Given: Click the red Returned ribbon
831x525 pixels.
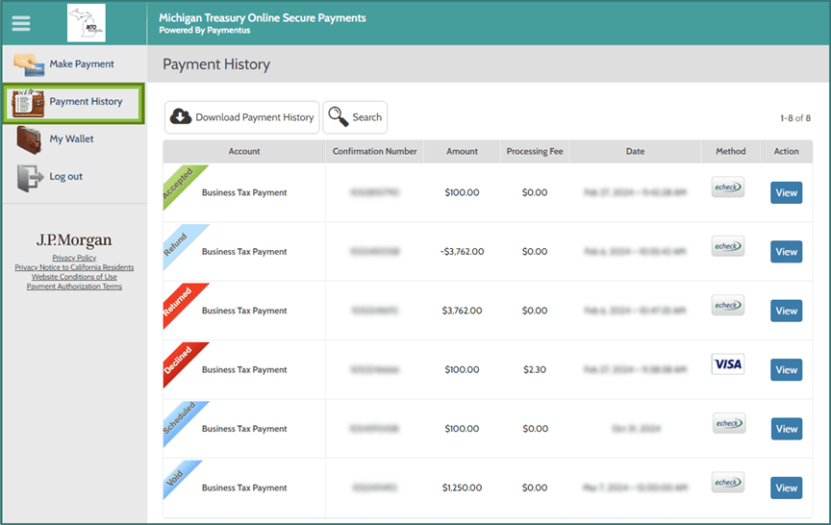Looking at the screenshot, I should point(179,301).
